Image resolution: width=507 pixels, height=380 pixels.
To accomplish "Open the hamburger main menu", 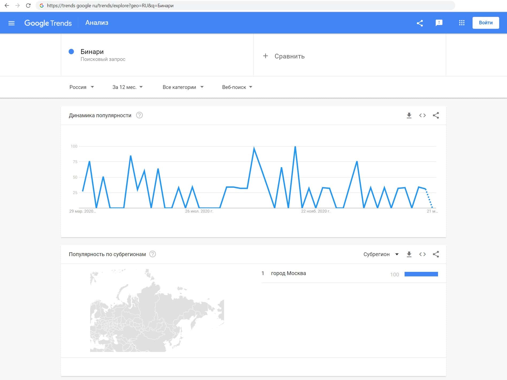I will [x=11, y=23].
